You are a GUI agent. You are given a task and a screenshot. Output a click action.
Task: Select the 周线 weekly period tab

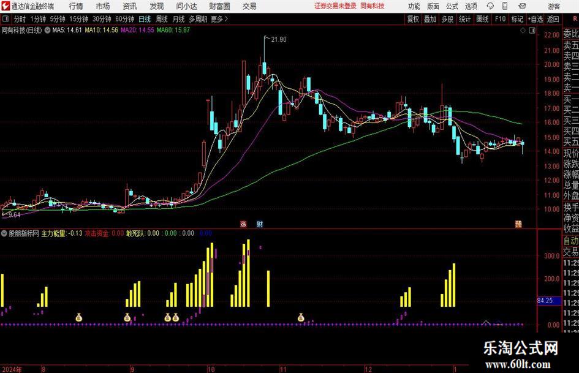162,19
